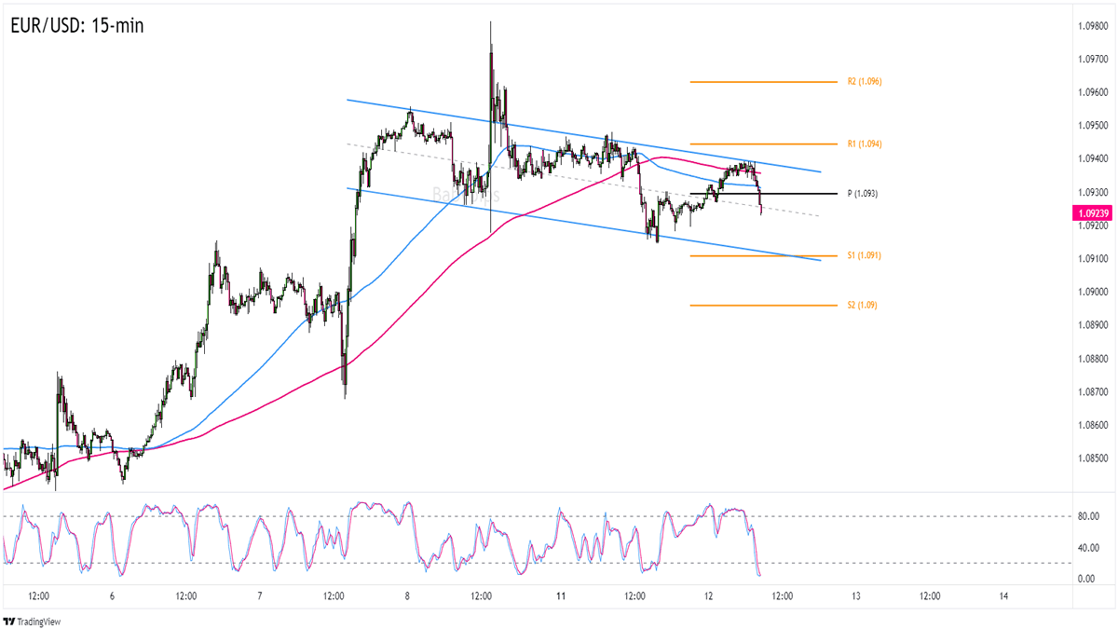Click date label 11 on time axis
This screenshot has width=1118, height=629.
point(559,596)
